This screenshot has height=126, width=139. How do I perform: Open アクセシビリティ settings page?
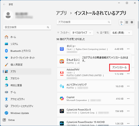tap(27, 99)
